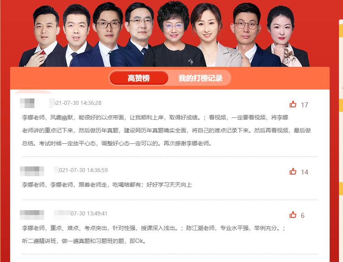Click the woman in the black pinstripe jacket
The height and width of the screenshot is (262, 343).
point(174,34)
